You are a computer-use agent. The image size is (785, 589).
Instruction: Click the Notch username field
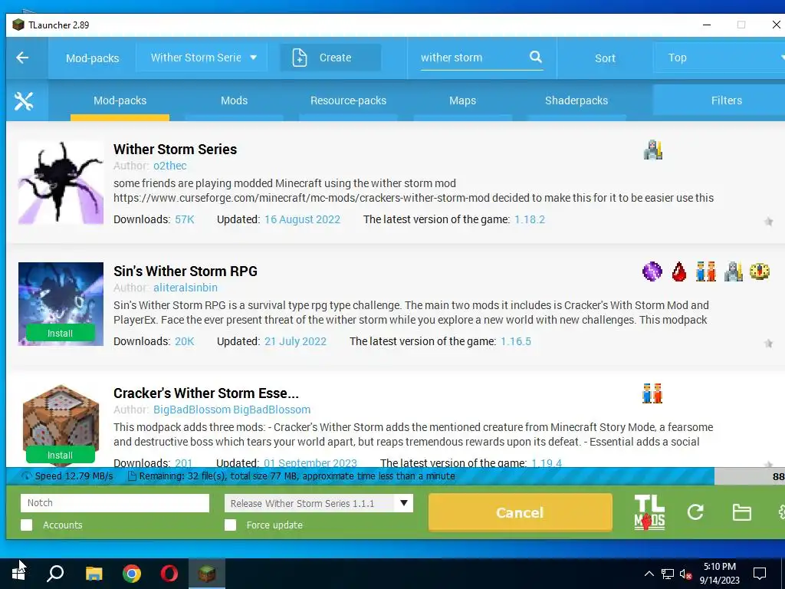pyautogui.click(x=115, y=503)
